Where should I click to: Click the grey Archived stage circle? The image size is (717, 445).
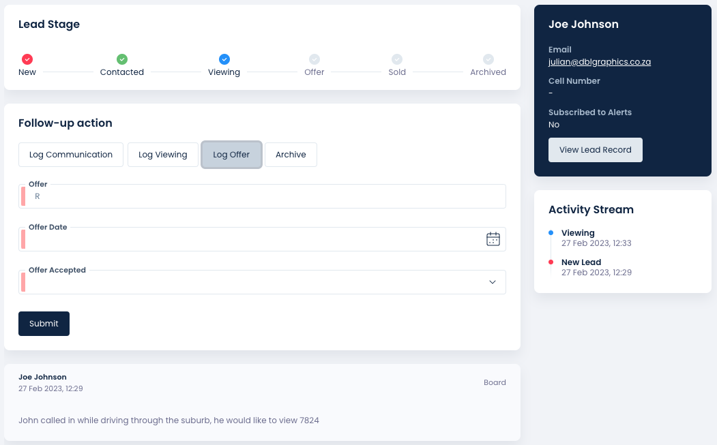488,59
